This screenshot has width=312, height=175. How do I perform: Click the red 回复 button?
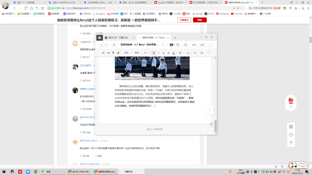200,20
